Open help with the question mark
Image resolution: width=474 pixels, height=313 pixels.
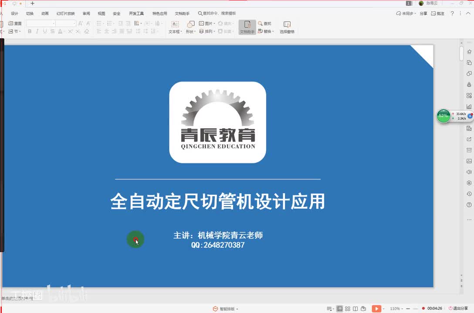[x=452, y=13]
